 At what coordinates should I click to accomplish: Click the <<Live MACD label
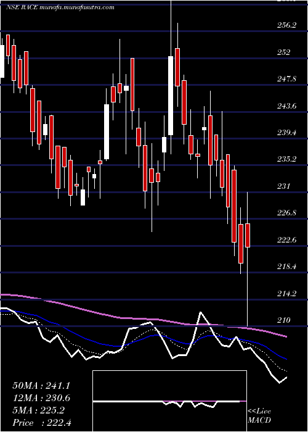(x=259, y=416)
